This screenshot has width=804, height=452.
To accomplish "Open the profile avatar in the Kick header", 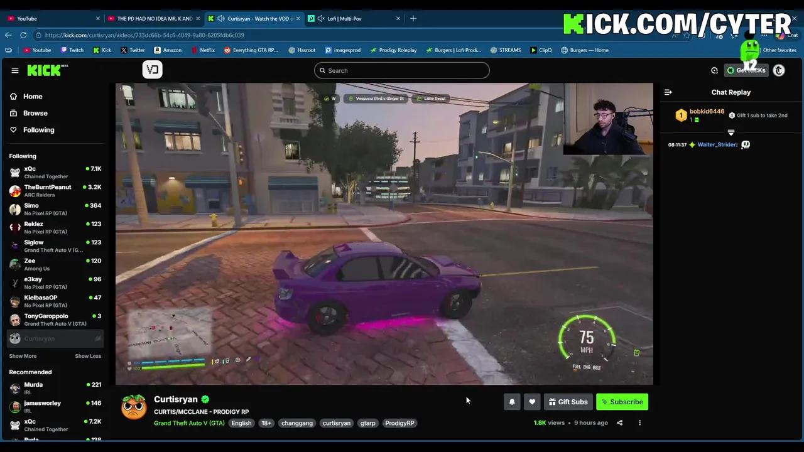I will click(779, 70).
